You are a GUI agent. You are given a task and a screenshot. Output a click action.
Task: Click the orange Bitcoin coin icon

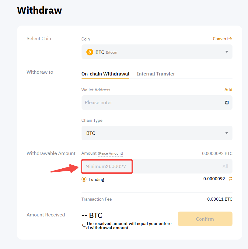(89, 52)
